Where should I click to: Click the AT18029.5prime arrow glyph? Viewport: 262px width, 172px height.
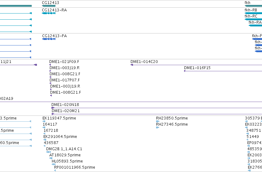pyautogui.click(x=51, y=158)
